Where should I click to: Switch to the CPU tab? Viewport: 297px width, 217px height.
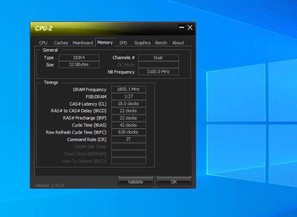point(43,43)
